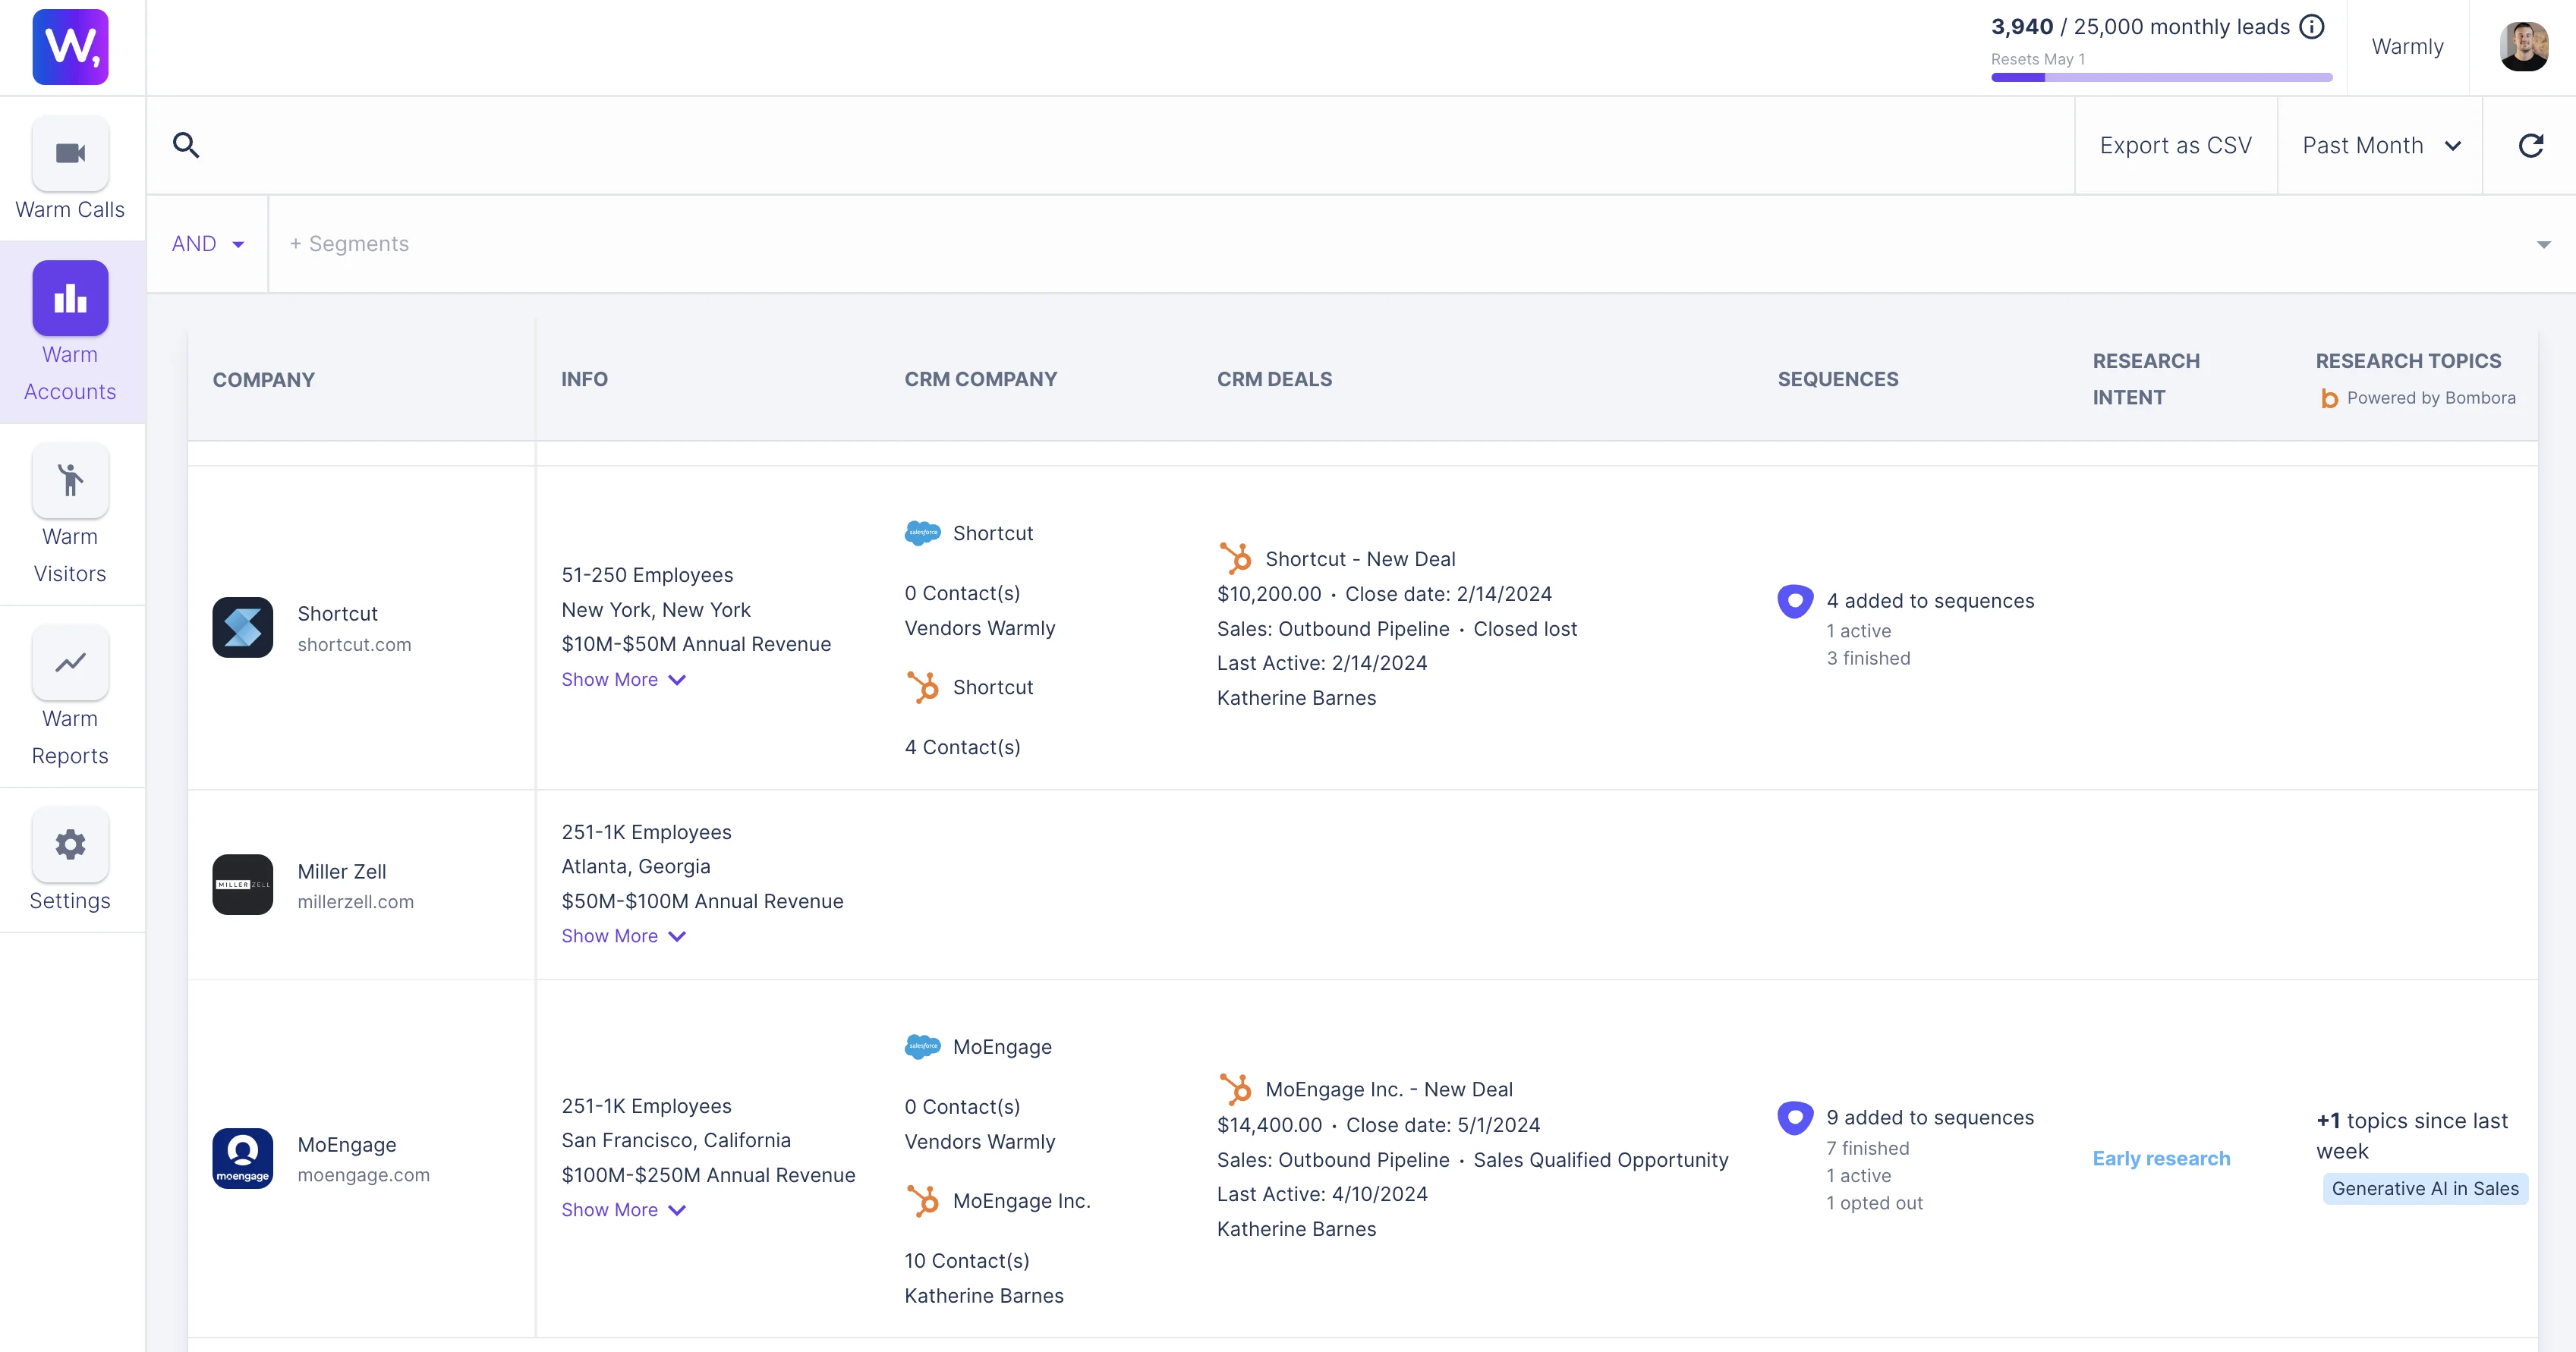Open the AND operator dropdown
Image resolution: width=2576 pixels, height=1352 pixels.
click(x=208, y=244)
